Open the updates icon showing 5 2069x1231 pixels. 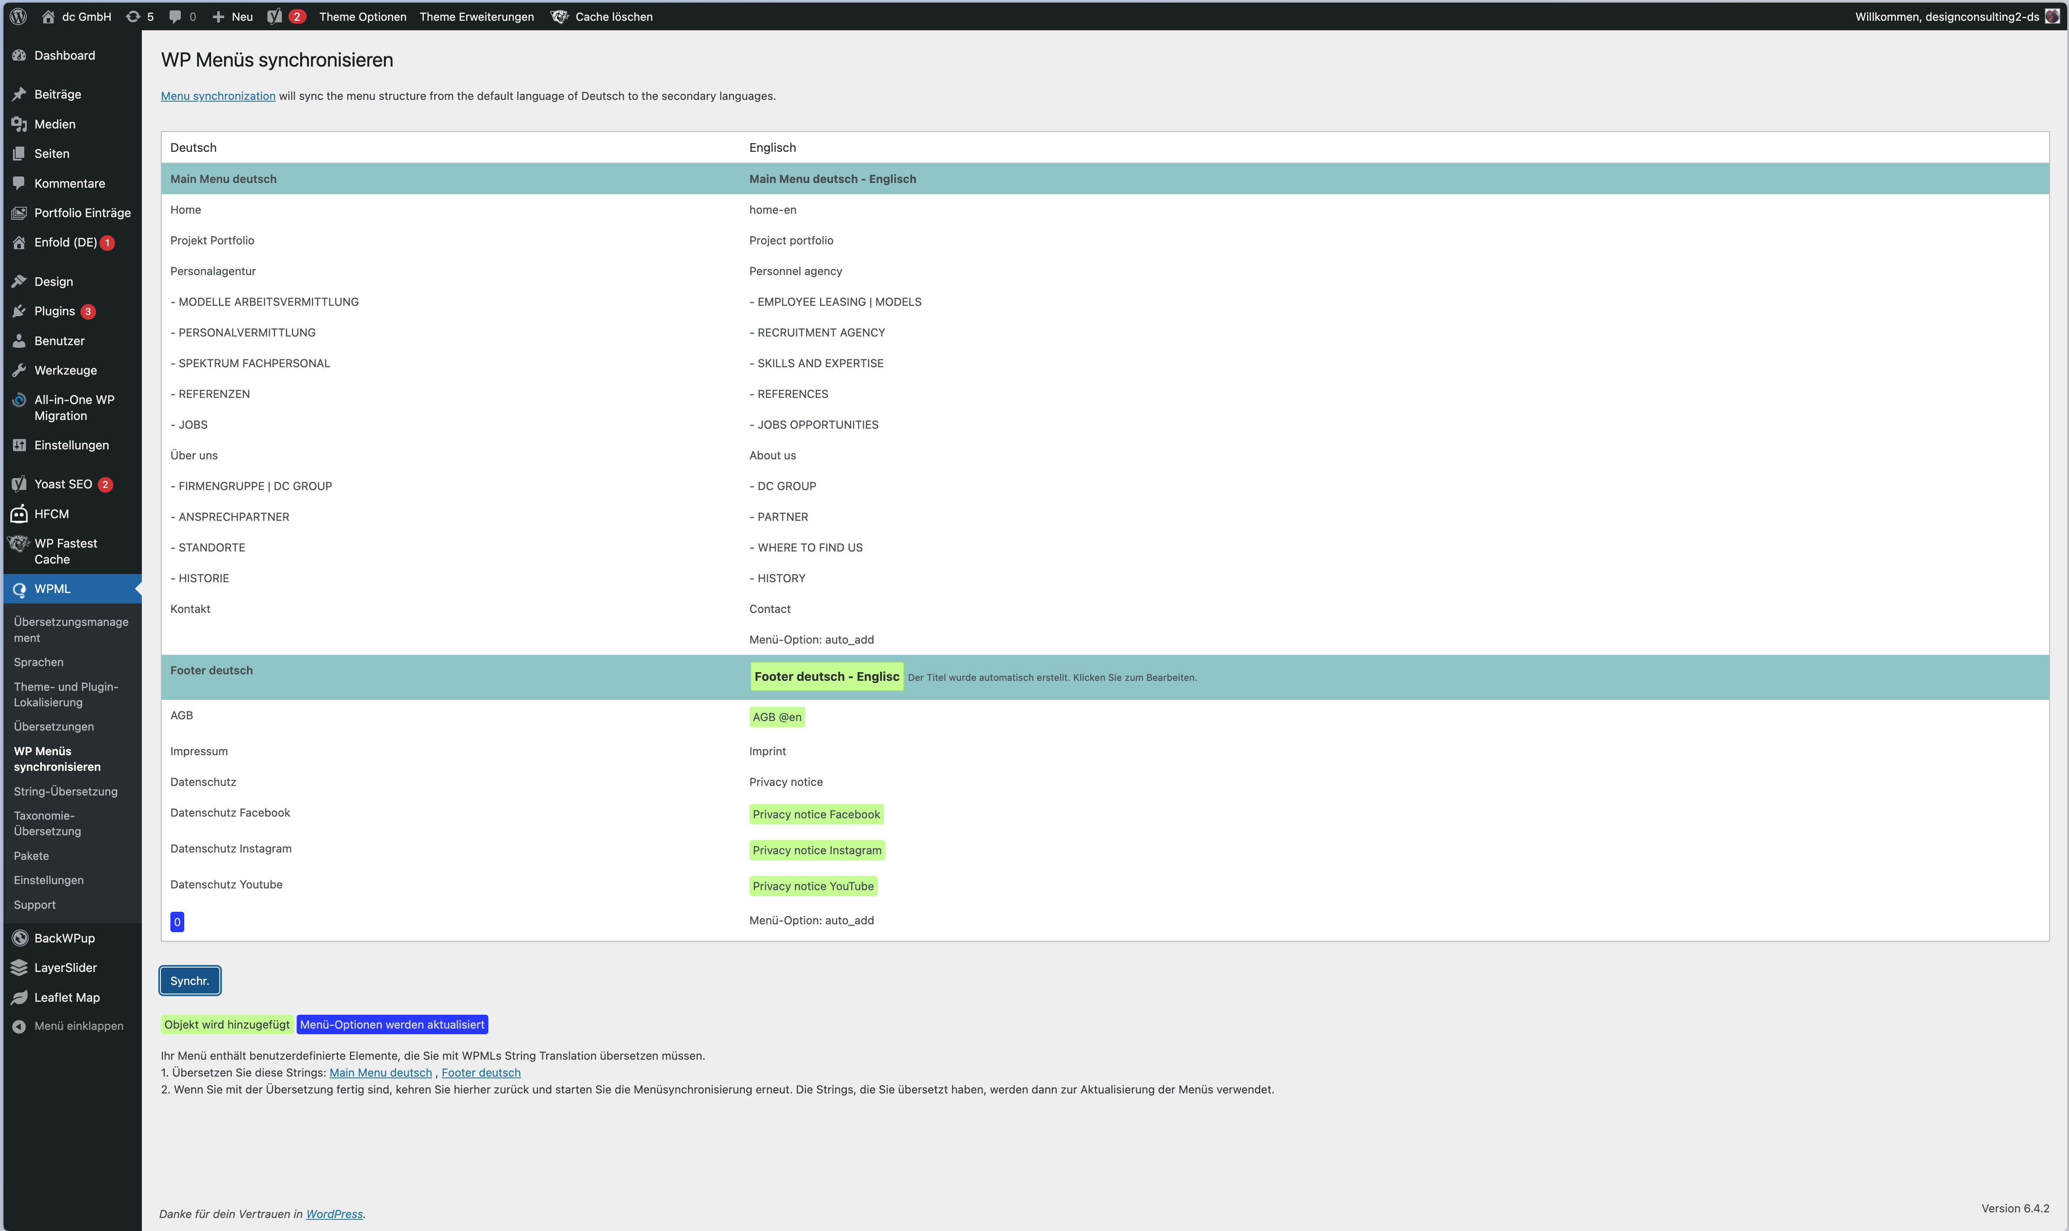pos(133,16)
